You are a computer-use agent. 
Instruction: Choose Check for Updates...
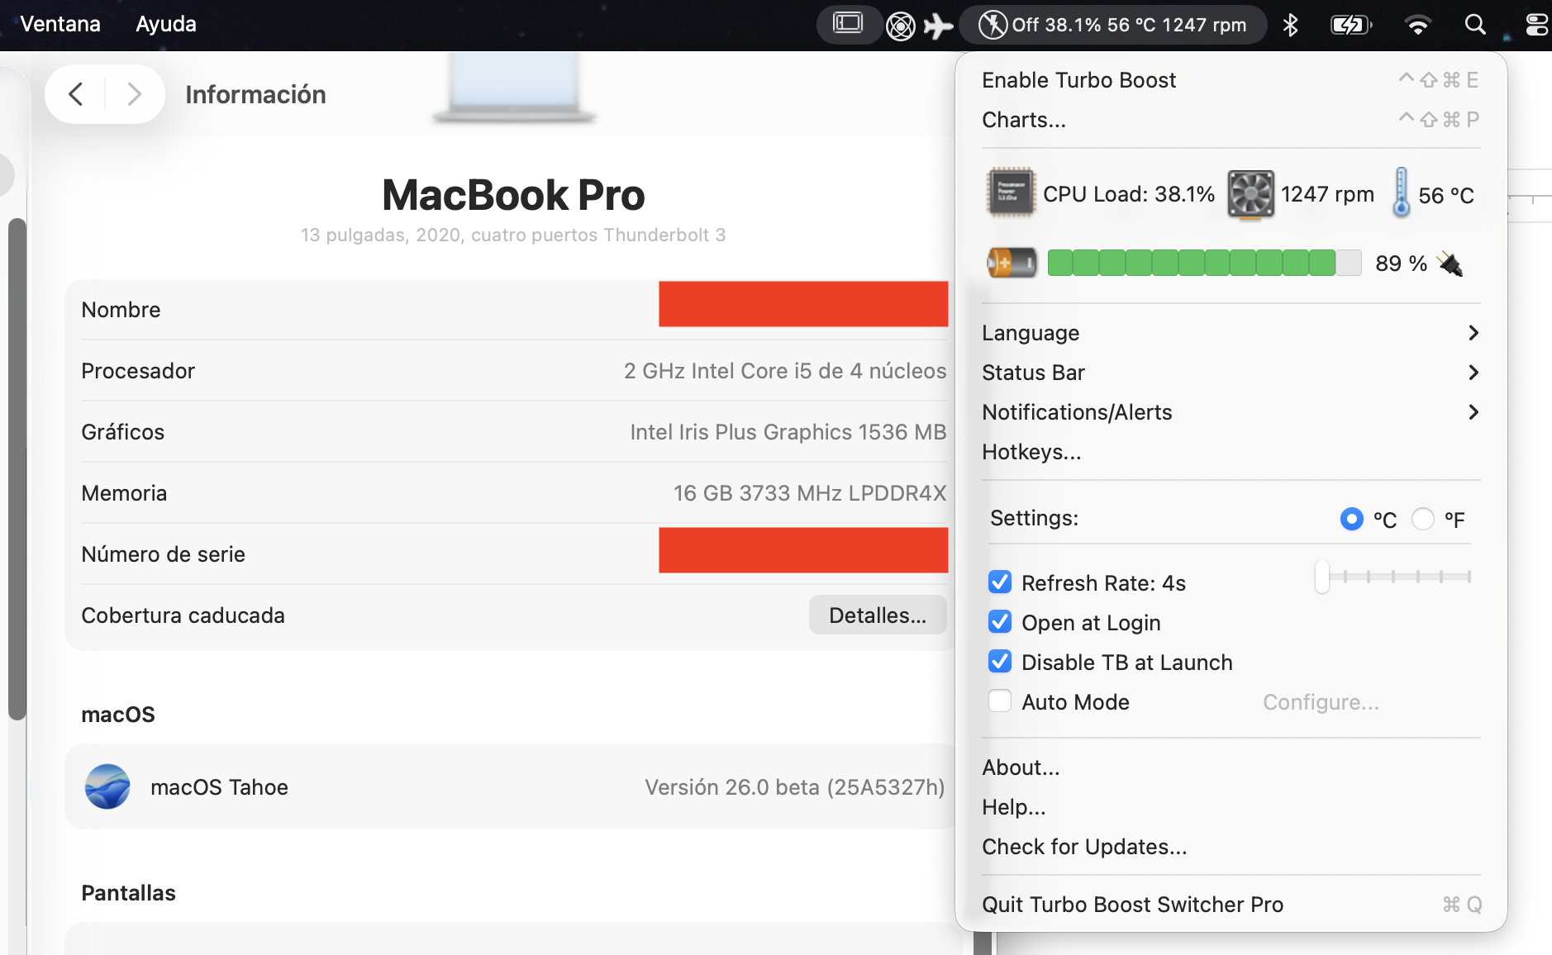tap(1231, 847)
